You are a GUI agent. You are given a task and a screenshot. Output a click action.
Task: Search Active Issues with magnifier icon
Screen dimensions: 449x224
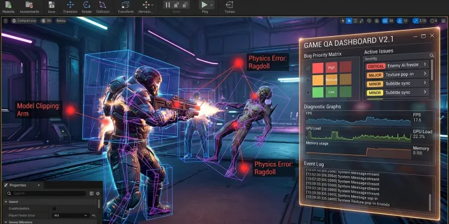tap(432, 55)
